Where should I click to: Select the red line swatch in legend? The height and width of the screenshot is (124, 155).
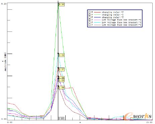[x=97, y=12]
